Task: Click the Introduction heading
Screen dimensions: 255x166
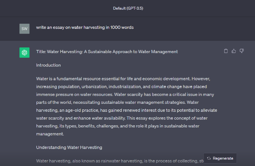Action: 48,65
